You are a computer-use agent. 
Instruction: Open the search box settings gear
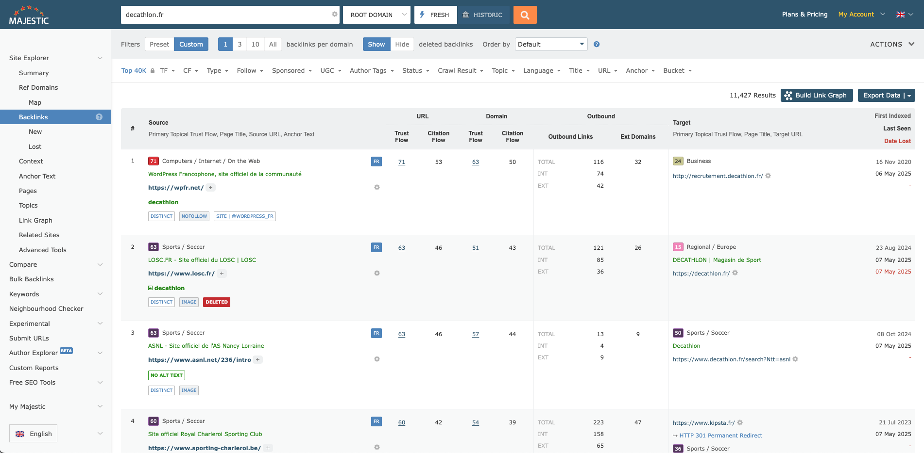[335, 15]
